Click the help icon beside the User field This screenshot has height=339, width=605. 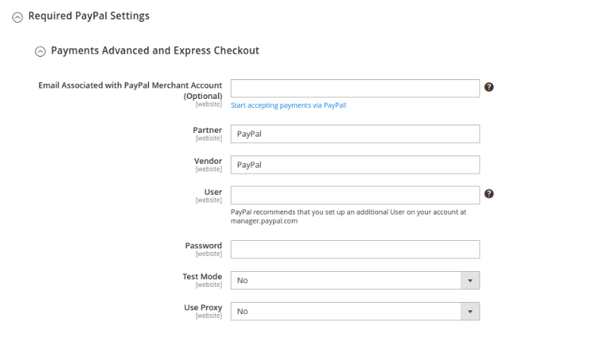489,194
